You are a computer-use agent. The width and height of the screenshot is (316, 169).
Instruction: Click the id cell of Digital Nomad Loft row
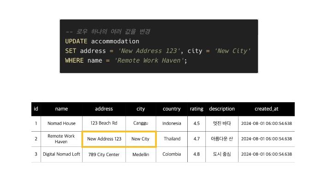click(36, 154)
